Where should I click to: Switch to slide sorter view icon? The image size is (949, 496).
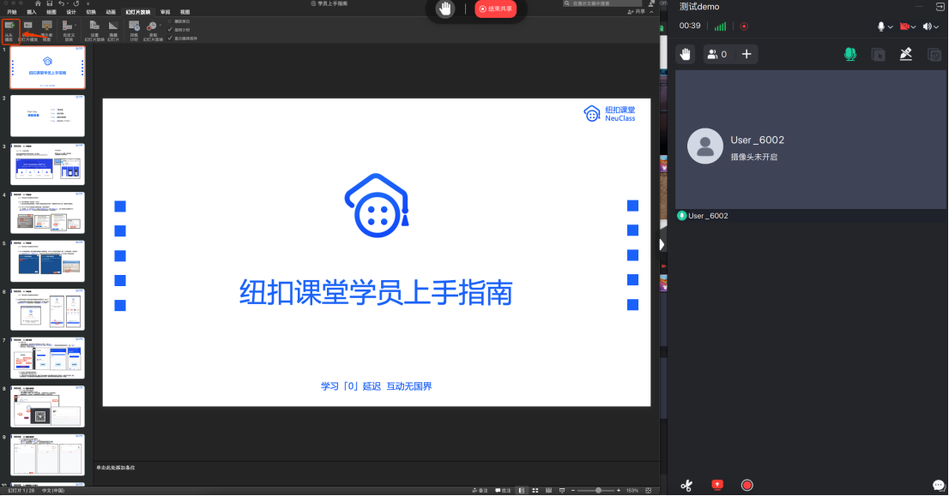click(535, 491)
